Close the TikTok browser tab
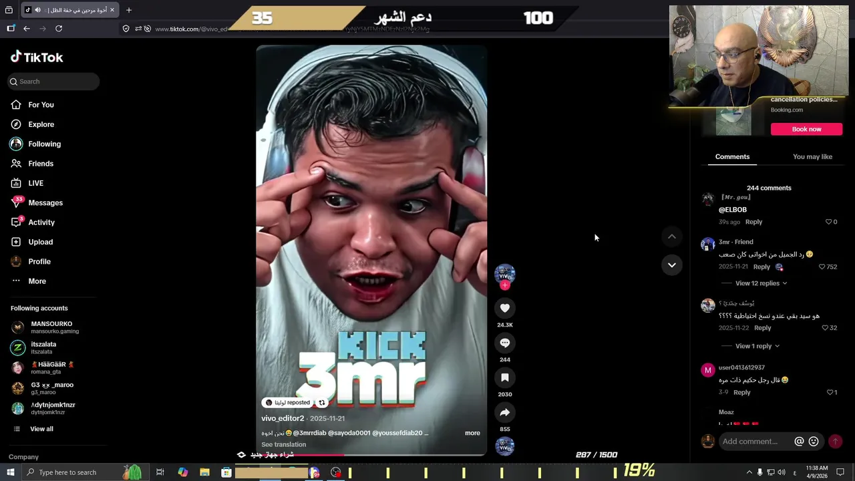The height and width of the screenshot is (481, 855). [x=112, y=10]
